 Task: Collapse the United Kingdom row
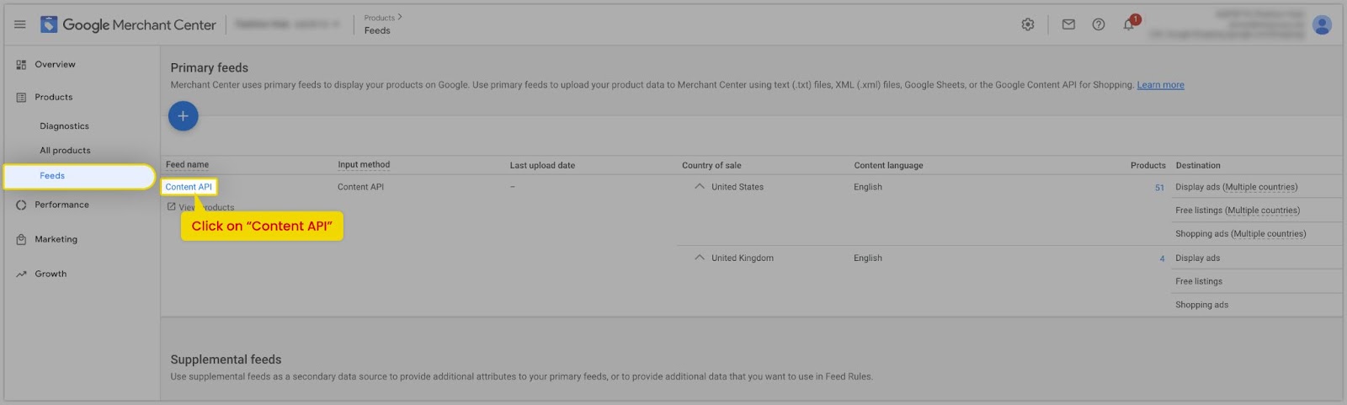tap(700, 258)
